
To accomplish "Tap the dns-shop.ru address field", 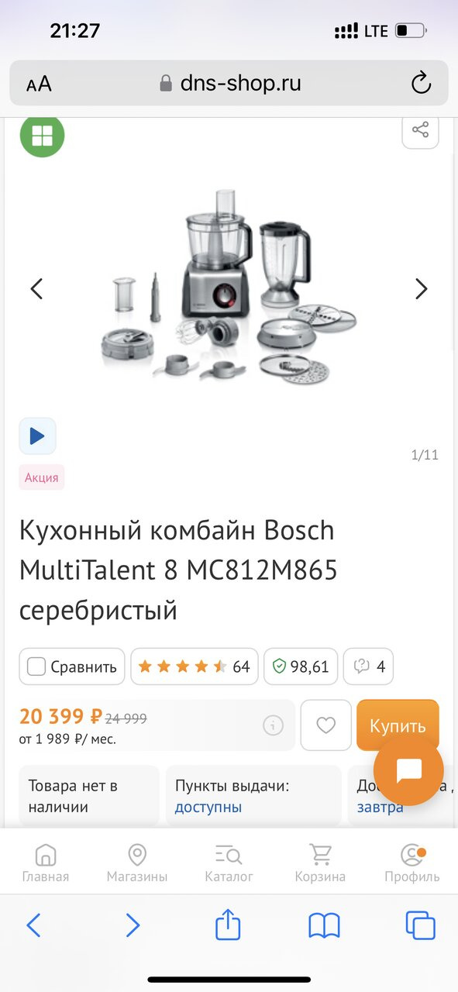I will click(229, 83).
